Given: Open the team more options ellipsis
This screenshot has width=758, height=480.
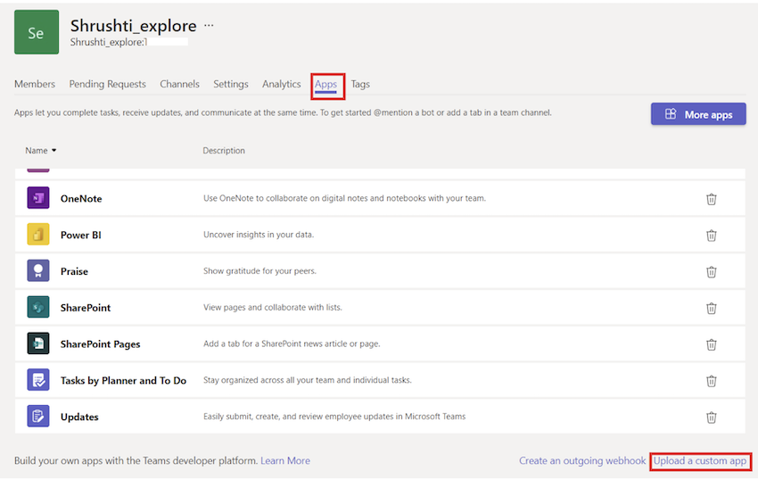Looking at the screenshot, I should tap(209, 25).
